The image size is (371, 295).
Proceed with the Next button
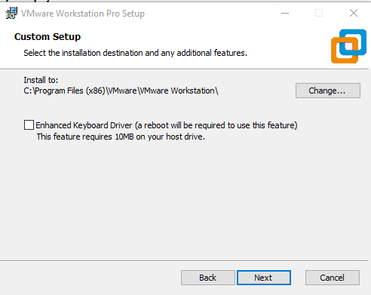[264, 278]
